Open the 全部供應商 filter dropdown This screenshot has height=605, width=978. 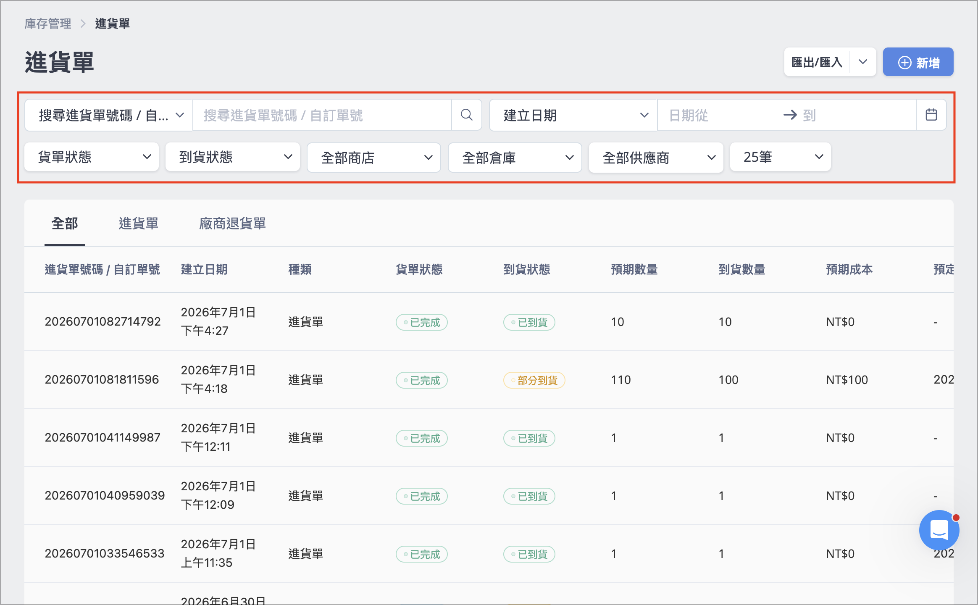(x=656, y=158)
